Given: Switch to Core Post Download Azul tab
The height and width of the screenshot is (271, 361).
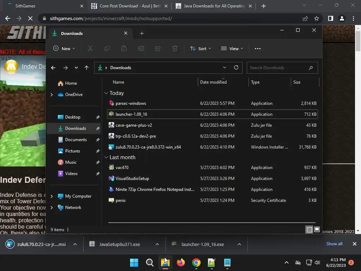Looking at the screenshot, I should click(x=129, y=6).
